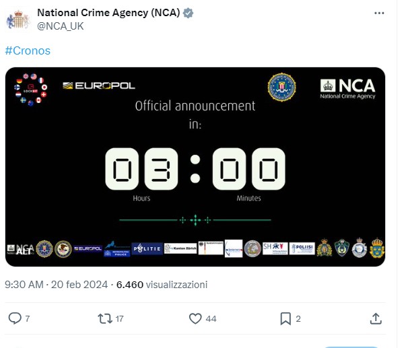Screen dimensions: 404x348
Task: Click the NCA profile avatar
Action: click(x=19, y=19)
